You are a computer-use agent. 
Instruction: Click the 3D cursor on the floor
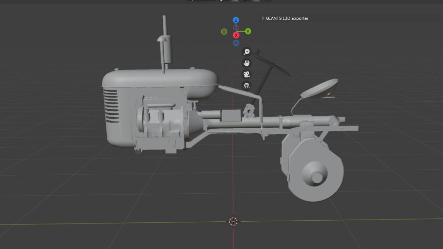[233, 221]
